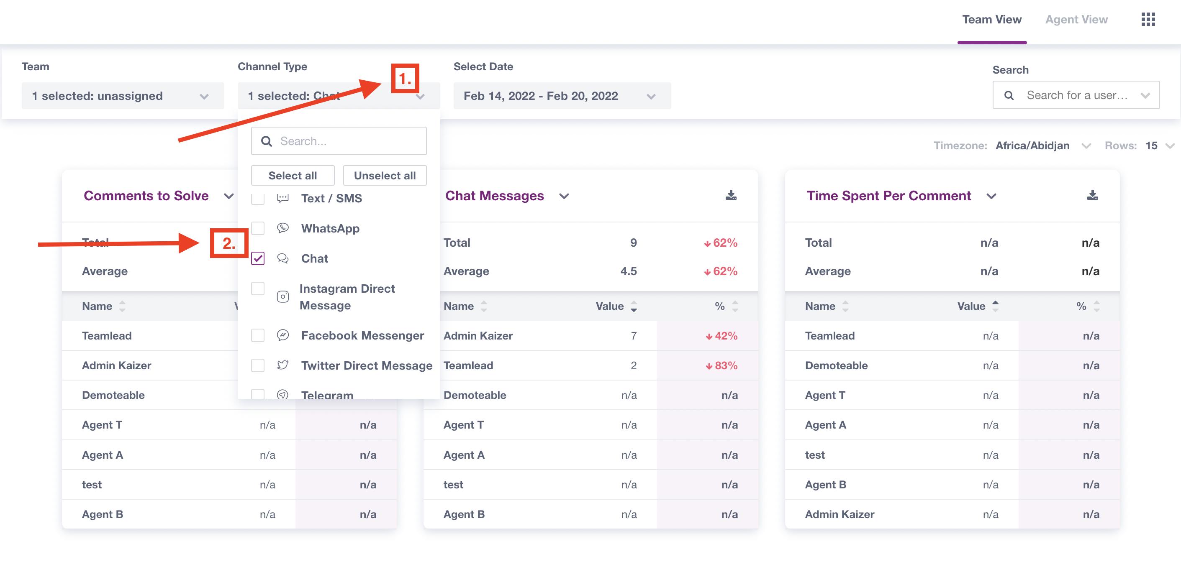Screen dimensions: 1181x572
Task: Click the magnifier in user search
Action: (1009, 95)
